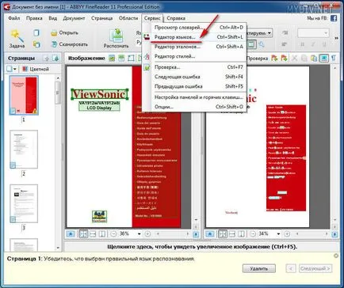Click the pilcrow formatting marks icon
This screenshot has height=288, width=344.
(x=334, y=59)
